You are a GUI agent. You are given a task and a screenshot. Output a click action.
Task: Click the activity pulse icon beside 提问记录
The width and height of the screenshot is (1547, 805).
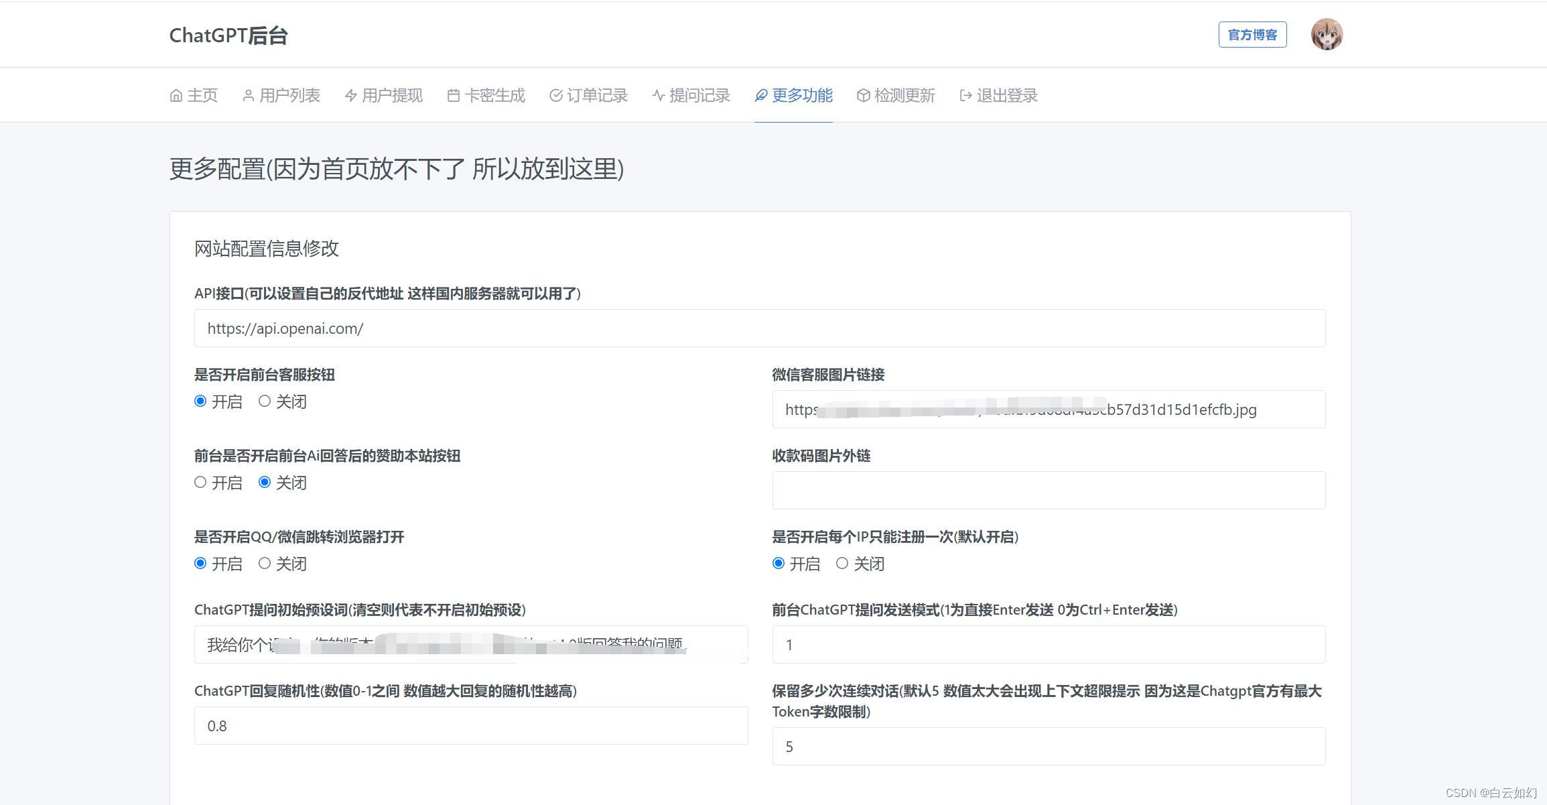[x=659, y=96]
